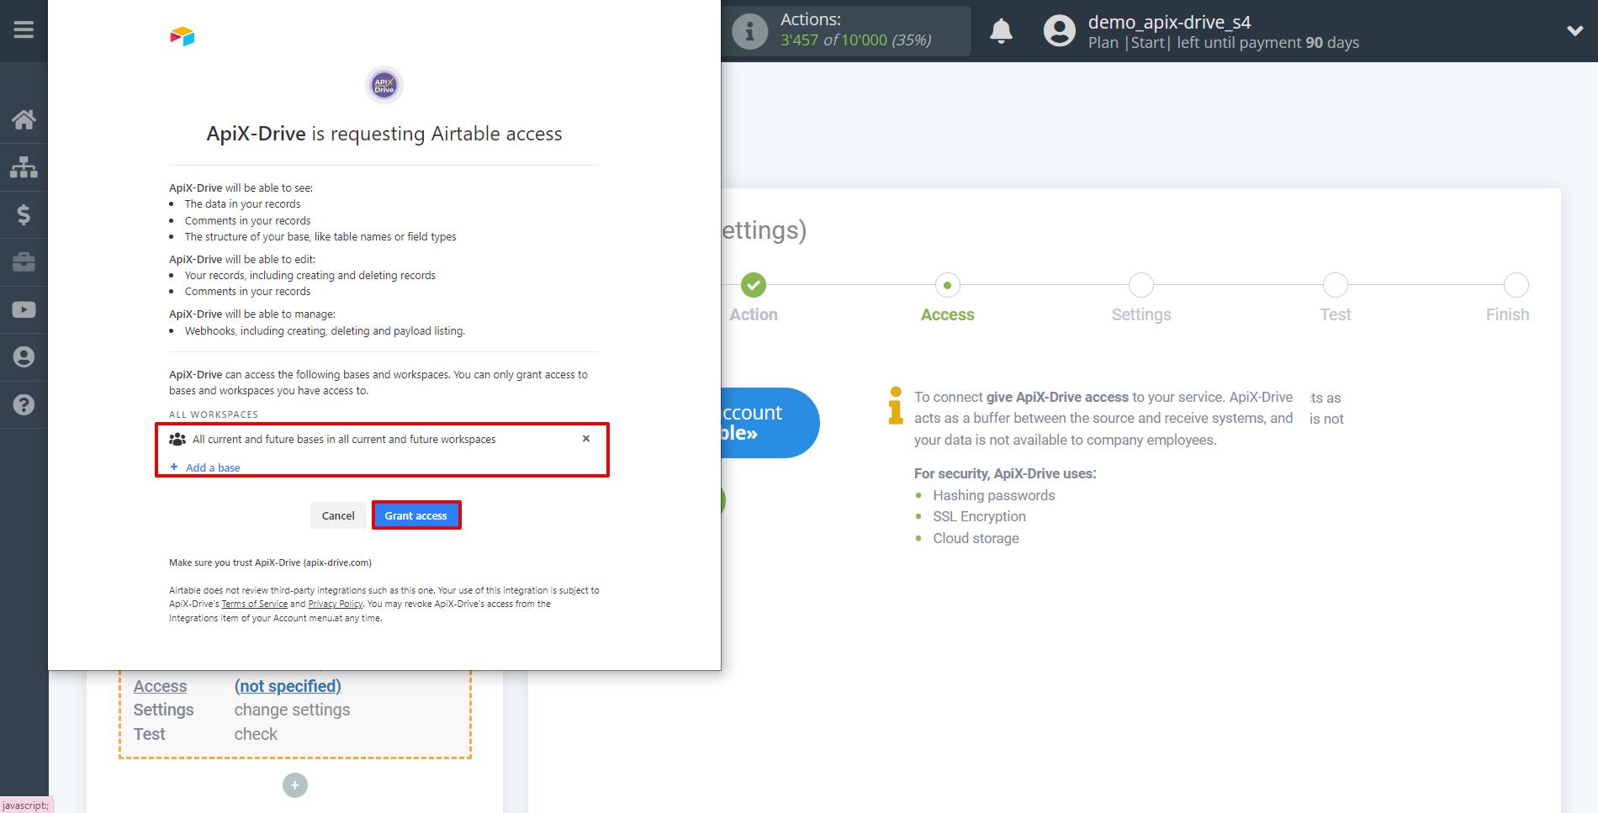
Task: Remove the all workspaces access entry
Action: 586,439
